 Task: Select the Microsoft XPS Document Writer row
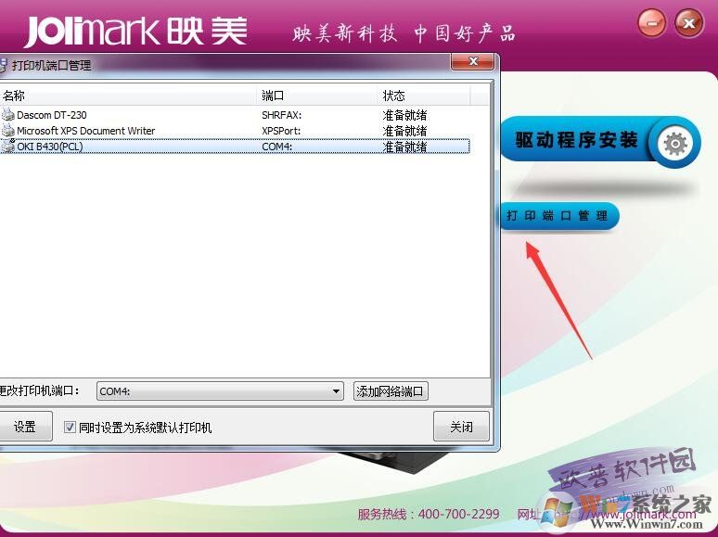pyautogui.click(x=235, y=131)
